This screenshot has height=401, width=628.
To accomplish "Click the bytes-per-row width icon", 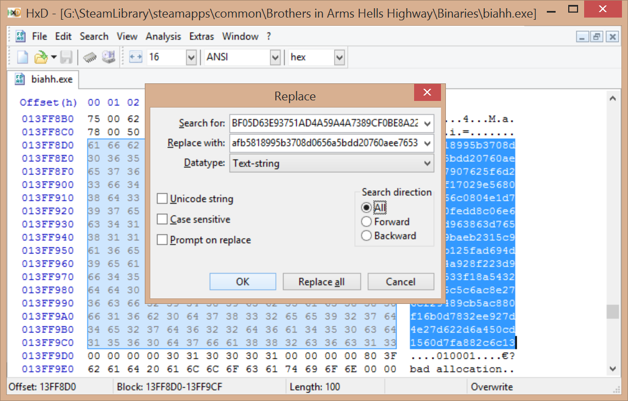I will click(136, 57).
